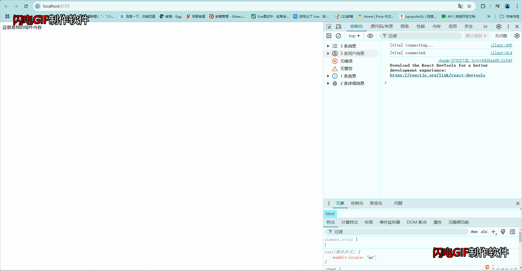The height and width of the screenshot is (271, 522).
Task: Click the paintbrush icon in Styles toolbar
Action: 503,232
